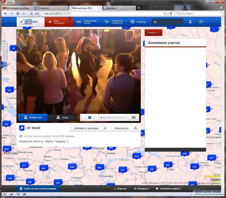
Task: Select map cluster marker 109
Action: [6, 124]
